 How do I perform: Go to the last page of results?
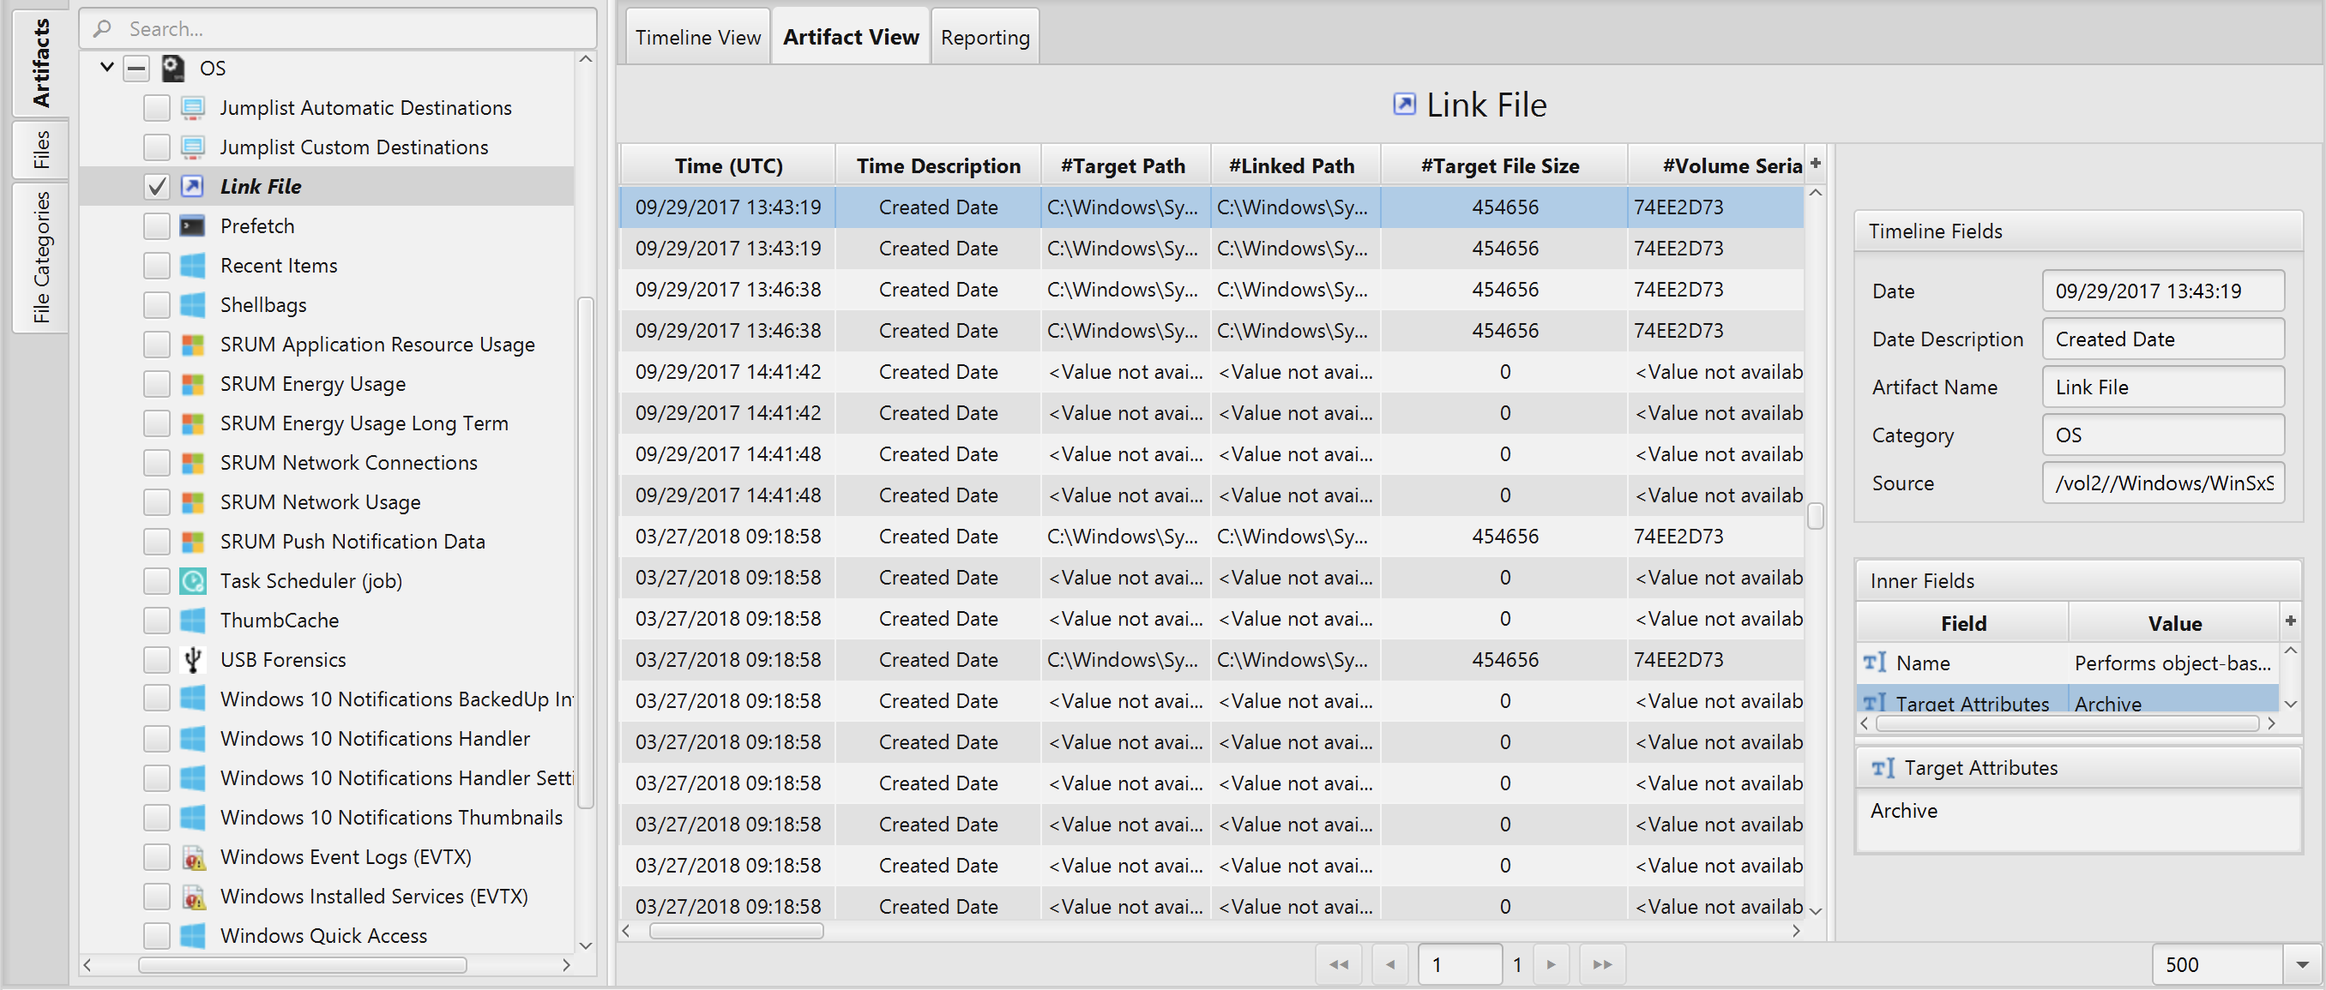(1602, 963)
